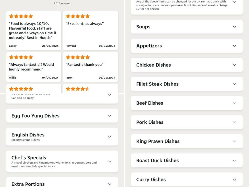Open the Chicken Dishes section
Screen dimensions: 249x187
(x=186, y=65)
